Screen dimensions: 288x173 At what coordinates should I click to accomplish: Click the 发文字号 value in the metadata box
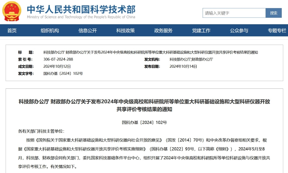63,73
